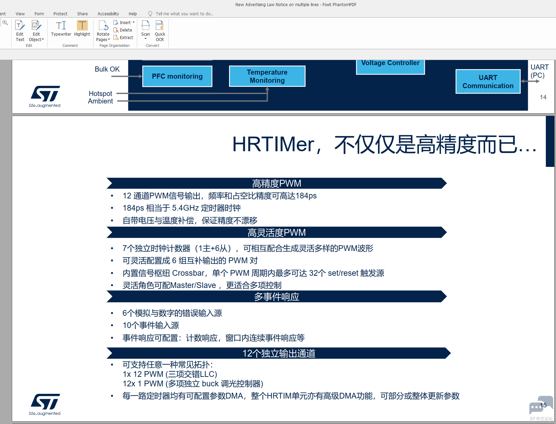Click the line mentioning Crossbar
This screenshot has height=424, width=556.
[253, 273]
